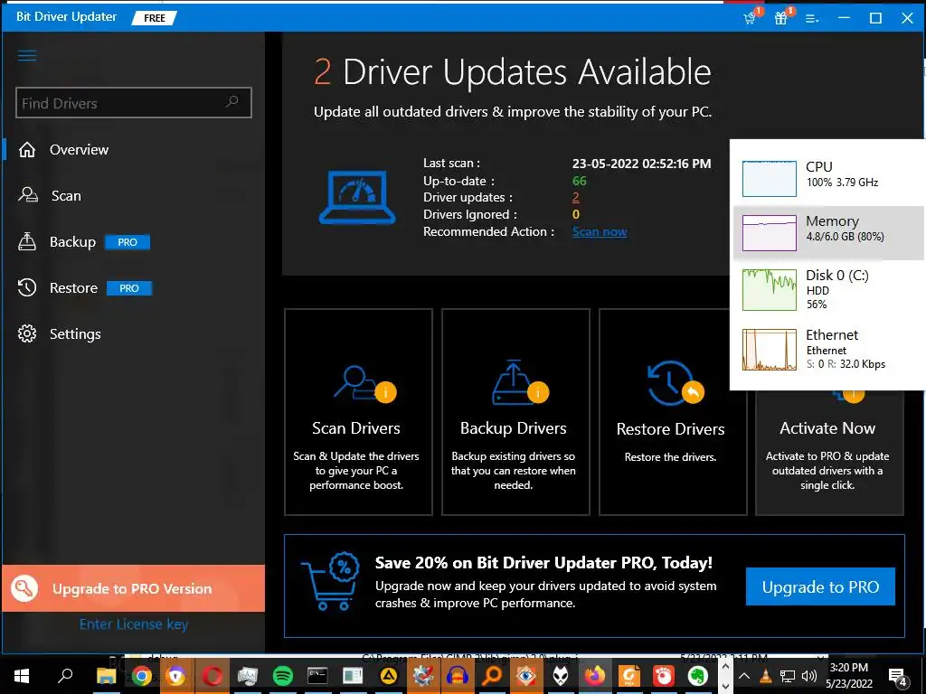This screenshot has width=926, height=694.
Task: Open the hamburger menu in the sidebar
Action: (27, 56)
